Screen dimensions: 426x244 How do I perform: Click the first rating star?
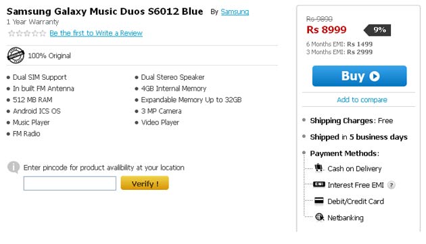[x=11, y=33]
